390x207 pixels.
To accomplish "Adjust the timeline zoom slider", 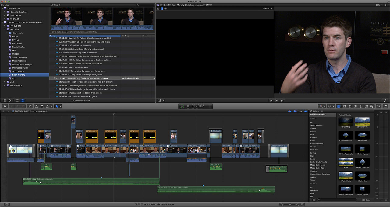I will click(x=290, y=204).
